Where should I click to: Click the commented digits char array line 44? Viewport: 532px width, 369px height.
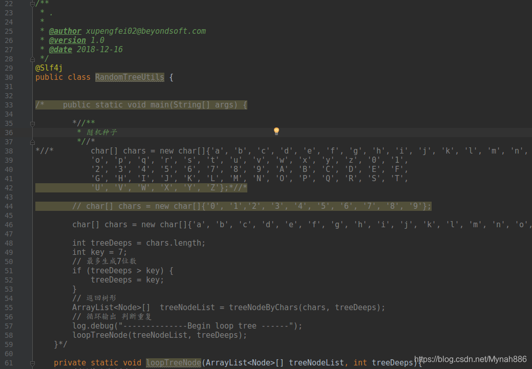pyautogui.click(x=233, y=206)
